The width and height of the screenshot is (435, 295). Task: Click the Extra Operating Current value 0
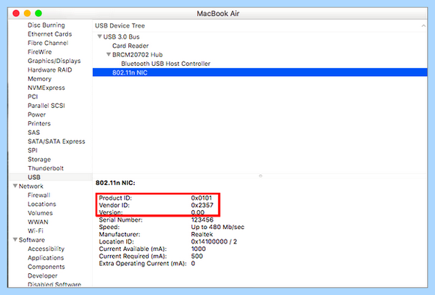click(193, 263)
